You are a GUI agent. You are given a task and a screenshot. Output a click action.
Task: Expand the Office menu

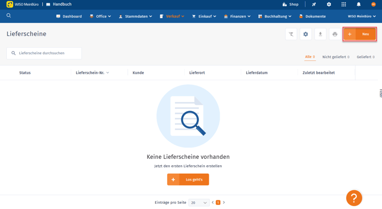(100, 17)
